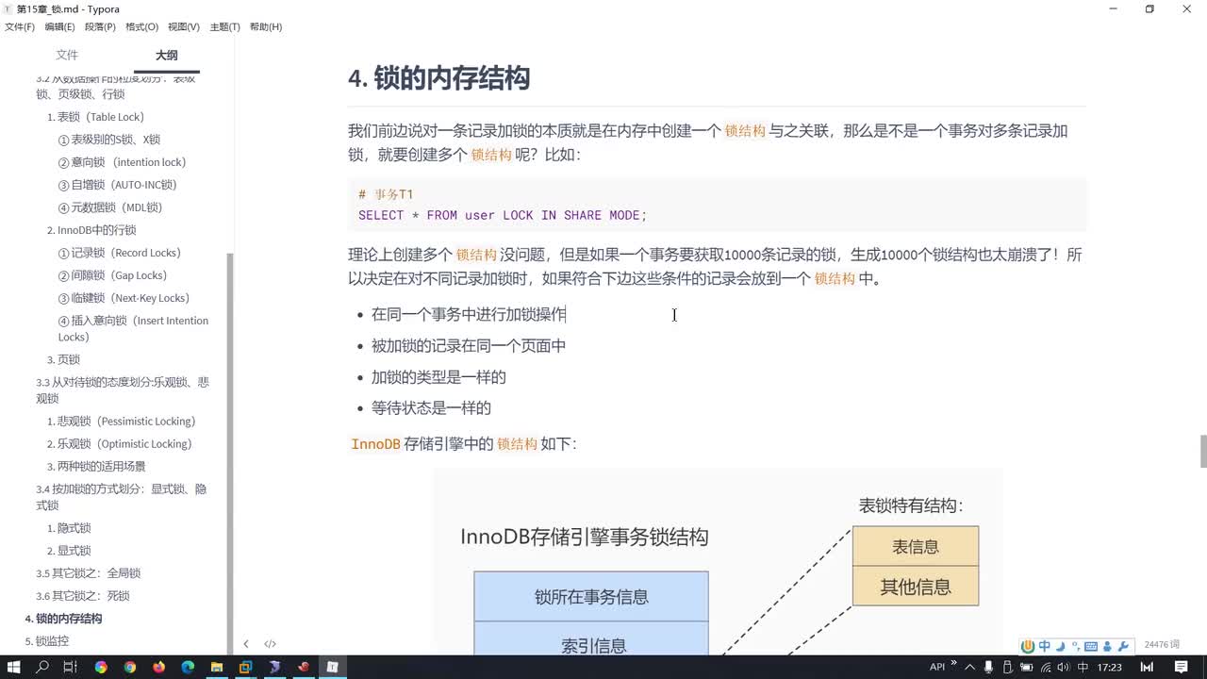
Task: Launch Firefox from the taskbar
Action: point(158,667)
